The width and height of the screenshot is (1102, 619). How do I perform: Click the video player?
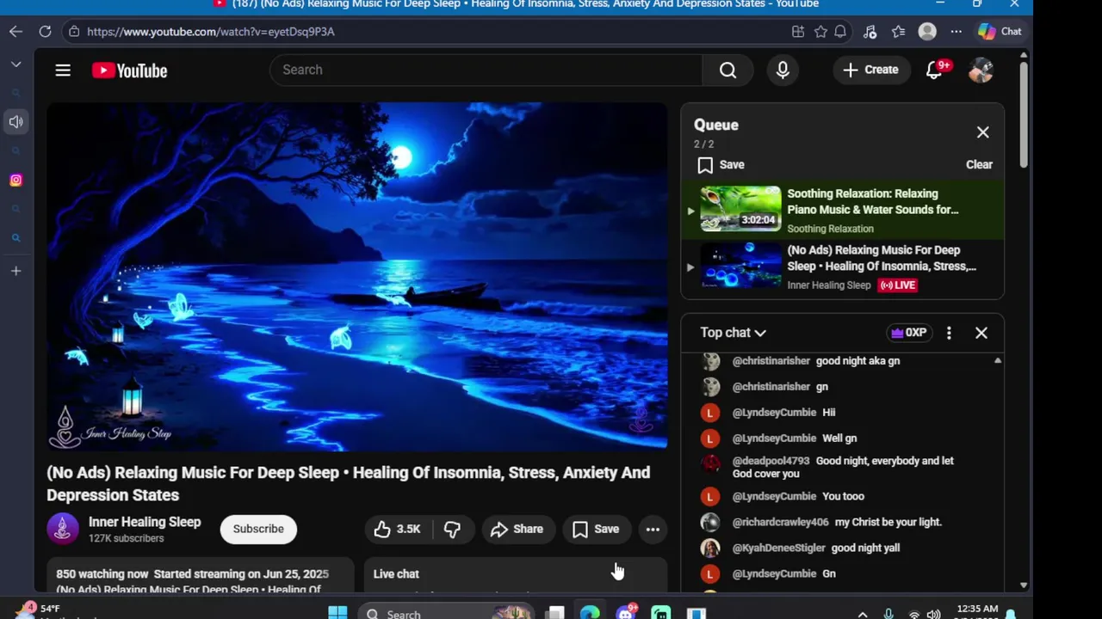click(x=357, y=276)
